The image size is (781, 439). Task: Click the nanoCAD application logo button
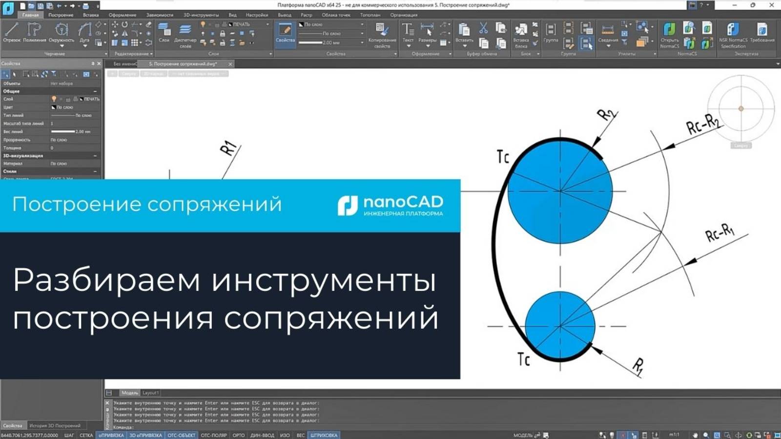(8, 8)
